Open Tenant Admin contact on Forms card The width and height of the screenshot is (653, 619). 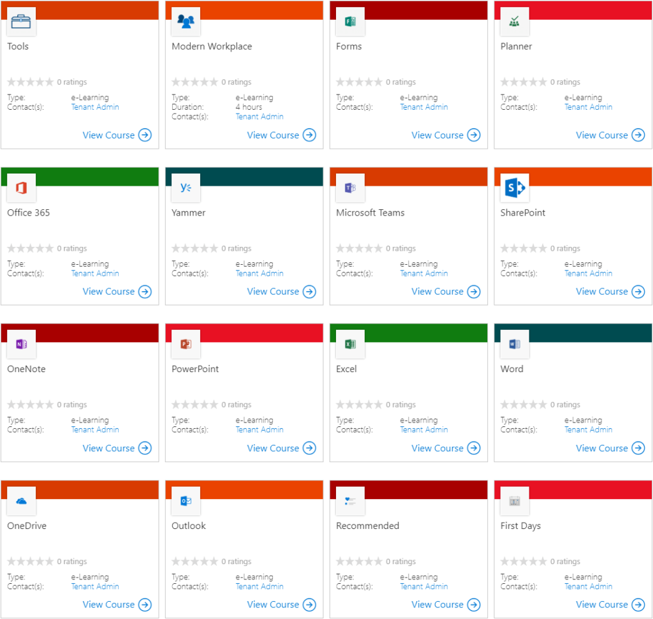point(423,107)
